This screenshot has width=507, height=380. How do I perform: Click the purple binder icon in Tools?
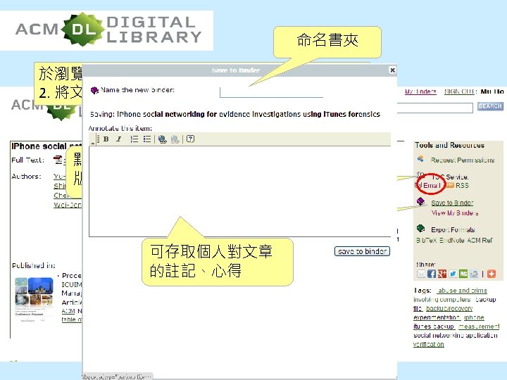click(x=420, y=201)
